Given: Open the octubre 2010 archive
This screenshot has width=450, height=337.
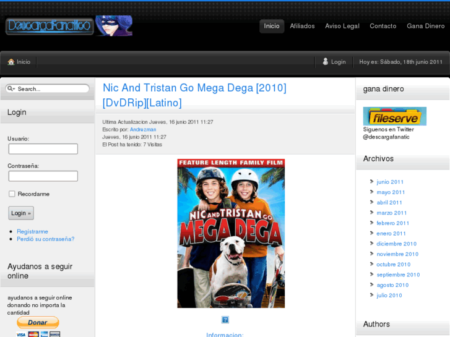Looking at the screenshot, I should [394, 265].
